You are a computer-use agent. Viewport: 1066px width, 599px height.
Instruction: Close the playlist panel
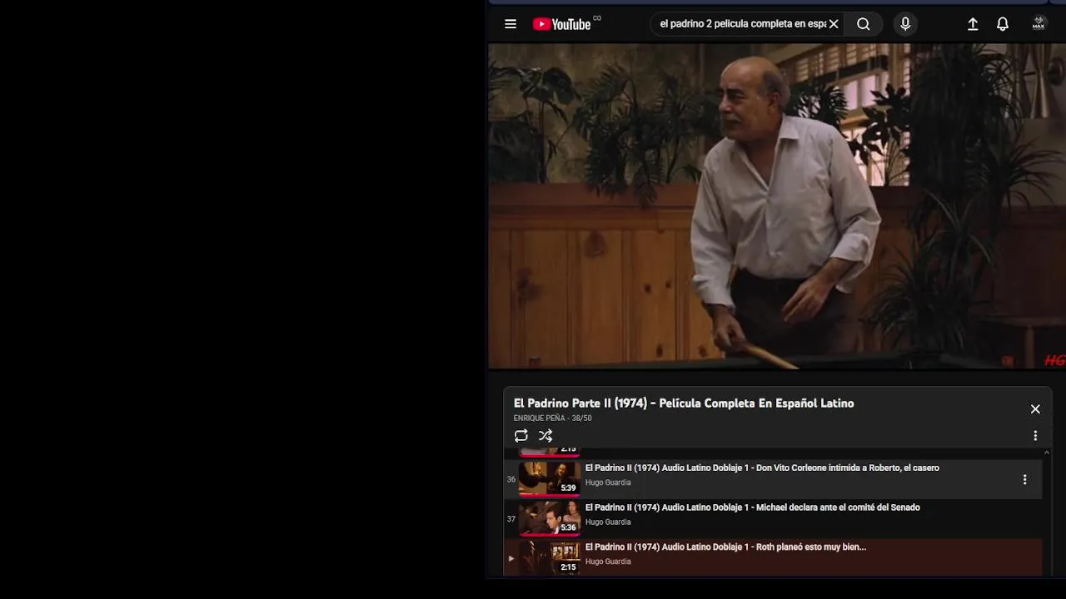1035,408
